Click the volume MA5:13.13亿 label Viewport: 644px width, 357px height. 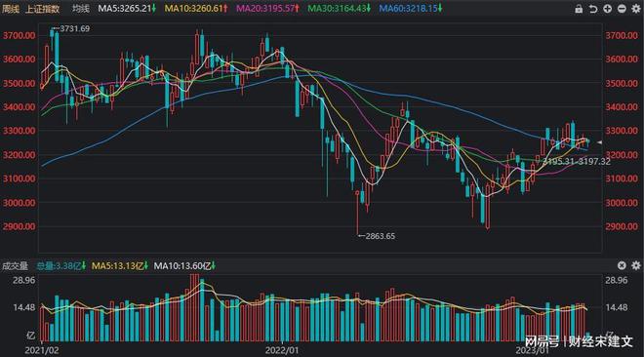click(x=119, y=266)
